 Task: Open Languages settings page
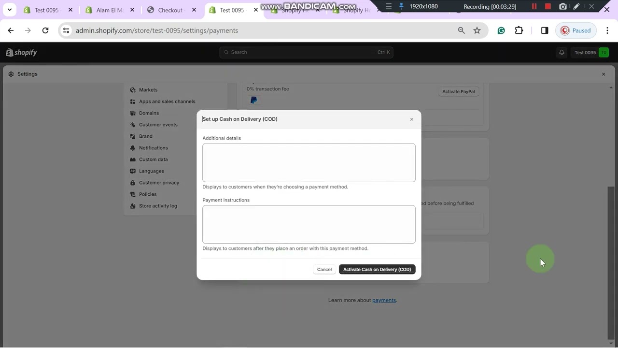152,171
